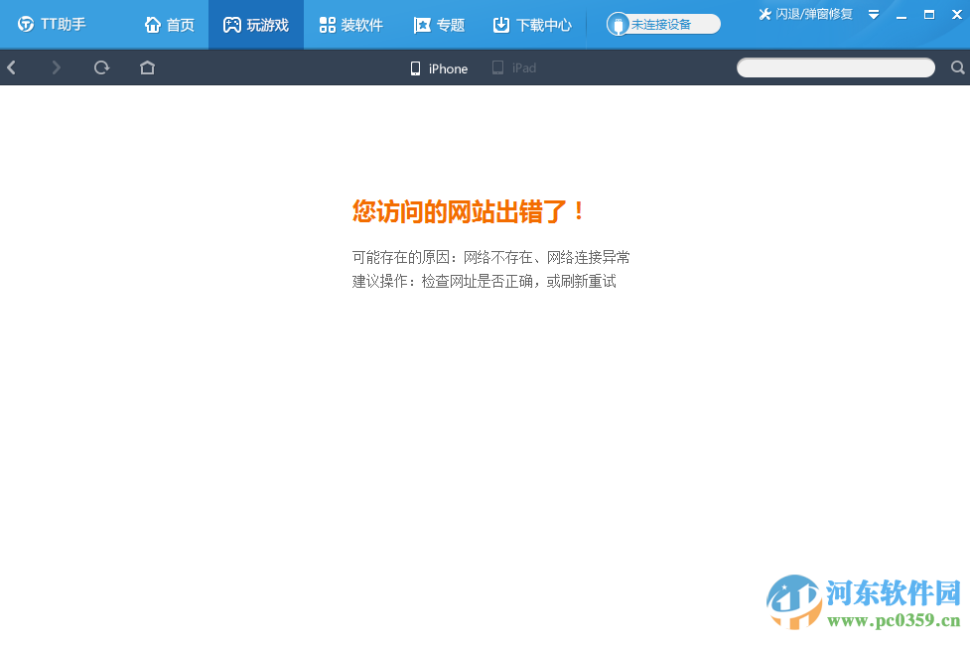Switch to the iPad device view

click(513, 68)
